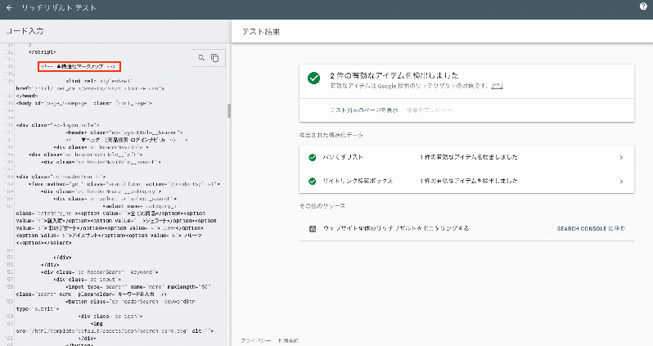Click the </head> code line
This screenshot has height=346, width=653.
[x=27, y=96]
